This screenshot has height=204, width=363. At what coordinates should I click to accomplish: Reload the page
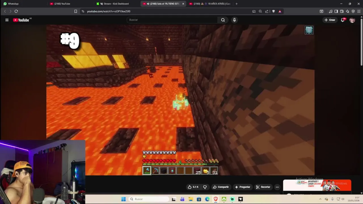(16, 11)
